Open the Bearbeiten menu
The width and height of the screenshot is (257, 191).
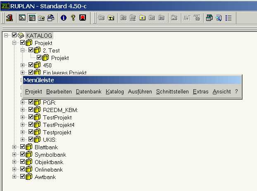(59, 91)
